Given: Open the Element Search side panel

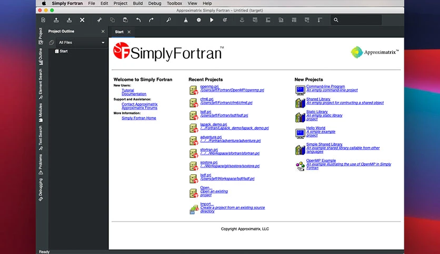Looking at the screenshot, I should tap(41, 84).
